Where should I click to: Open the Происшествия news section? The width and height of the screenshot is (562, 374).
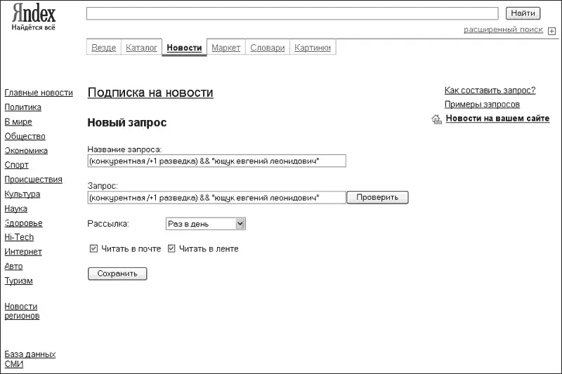pyautogui.click(x=33, y=180)
